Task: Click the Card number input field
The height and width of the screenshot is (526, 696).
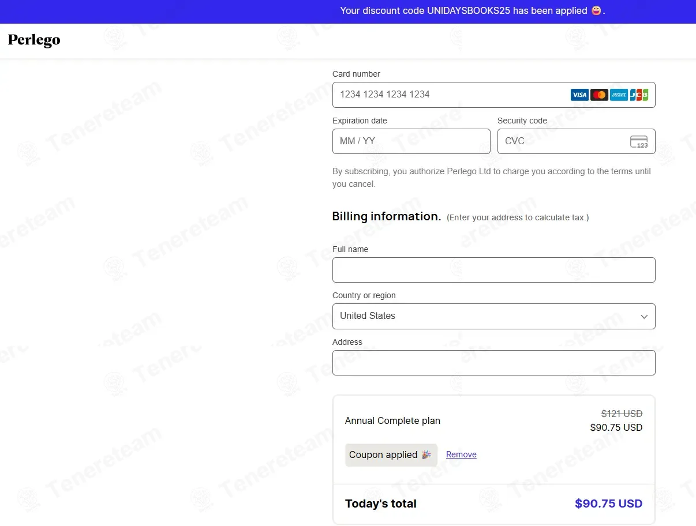Action: point(493,95)
